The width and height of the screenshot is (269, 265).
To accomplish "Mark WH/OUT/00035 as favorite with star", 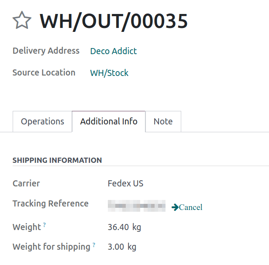I will coord(22,21).
